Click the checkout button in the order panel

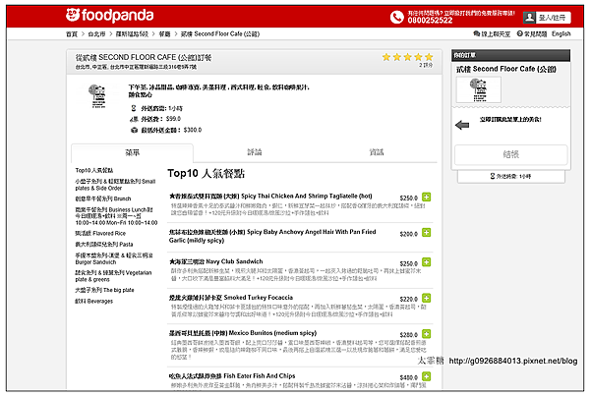coord(510,154)
